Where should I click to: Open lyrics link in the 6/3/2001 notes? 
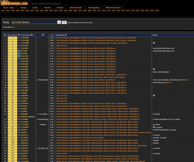click(168, 82)
